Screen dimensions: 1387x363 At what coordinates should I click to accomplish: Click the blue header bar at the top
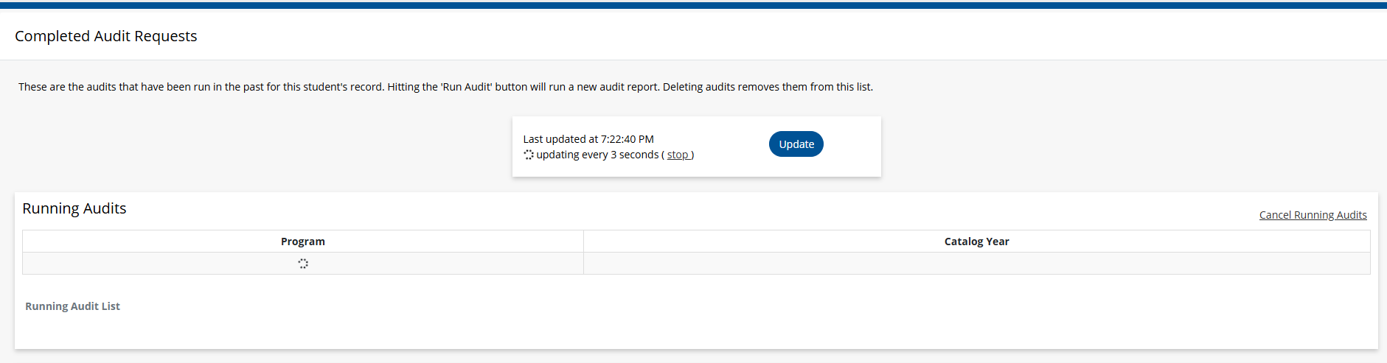point(693,5)
